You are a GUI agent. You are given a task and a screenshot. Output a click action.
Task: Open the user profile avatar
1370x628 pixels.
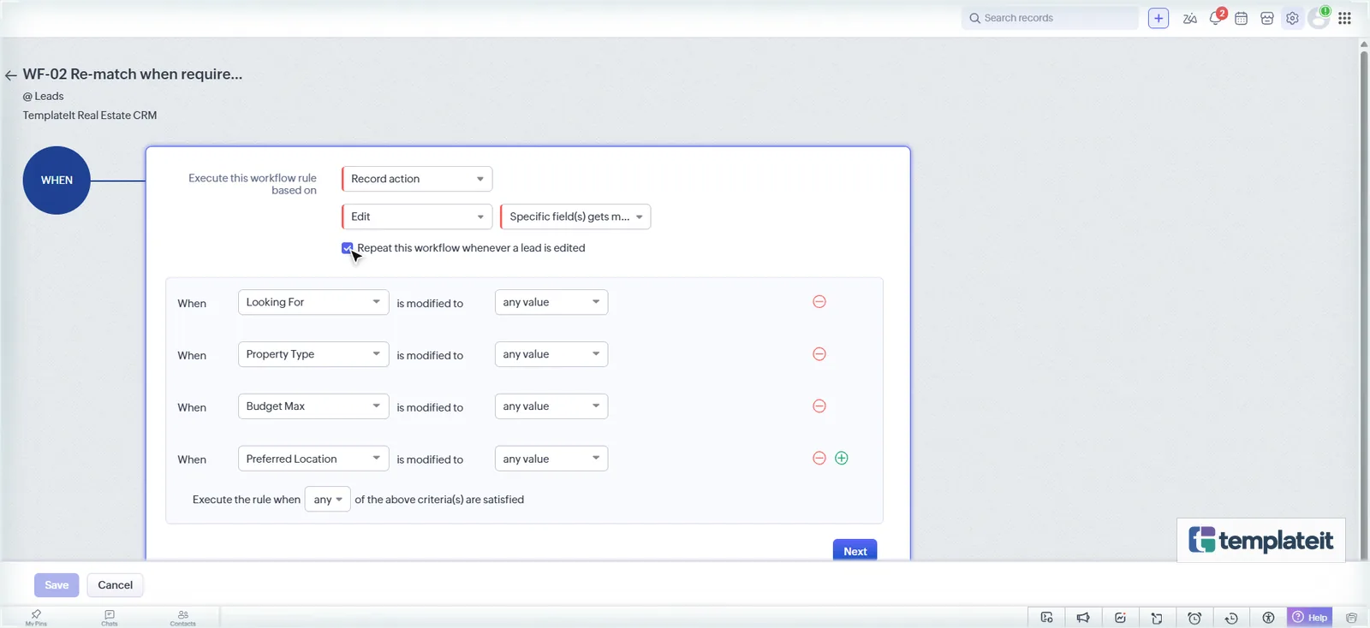pyautogui.click(x=1319, y=18)
